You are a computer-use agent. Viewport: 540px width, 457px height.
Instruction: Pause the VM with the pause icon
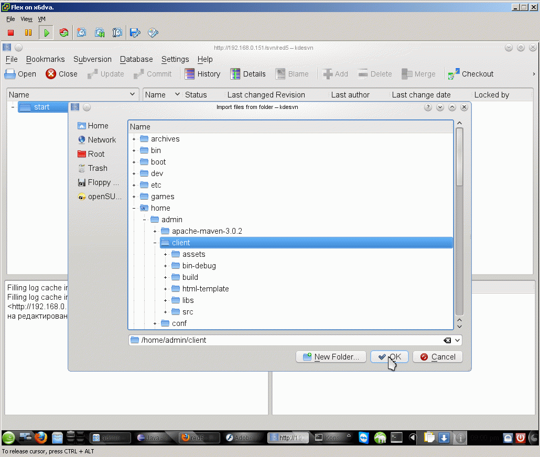click(28, 32)
